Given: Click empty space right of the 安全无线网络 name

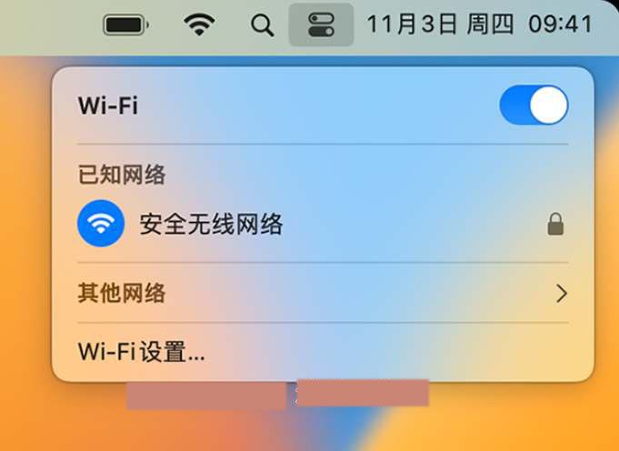Looking at the screenshot, I should (x=414, y=224).
